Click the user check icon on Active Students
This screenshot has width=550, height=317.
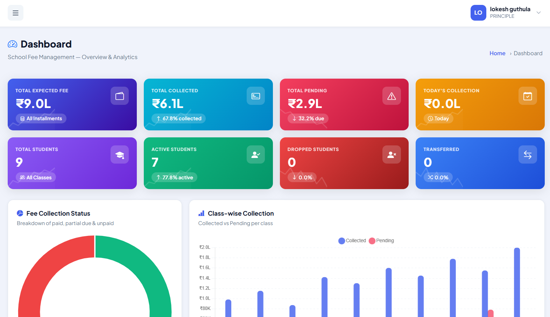click(x=256, y=154)
